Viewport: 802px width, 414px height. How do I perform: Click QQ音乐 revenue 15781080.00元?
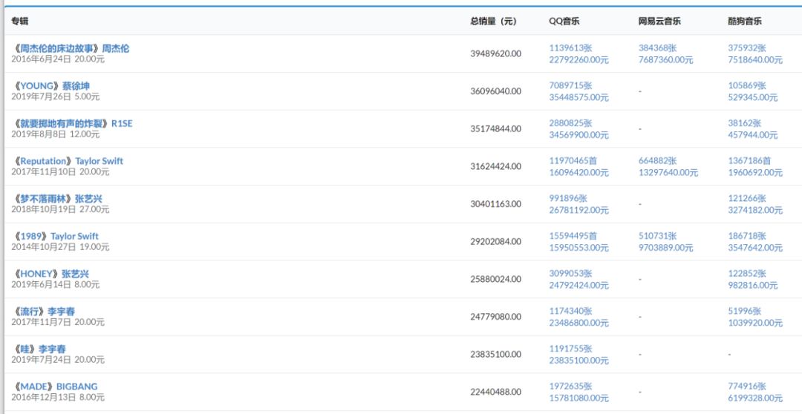pos(579,398)
